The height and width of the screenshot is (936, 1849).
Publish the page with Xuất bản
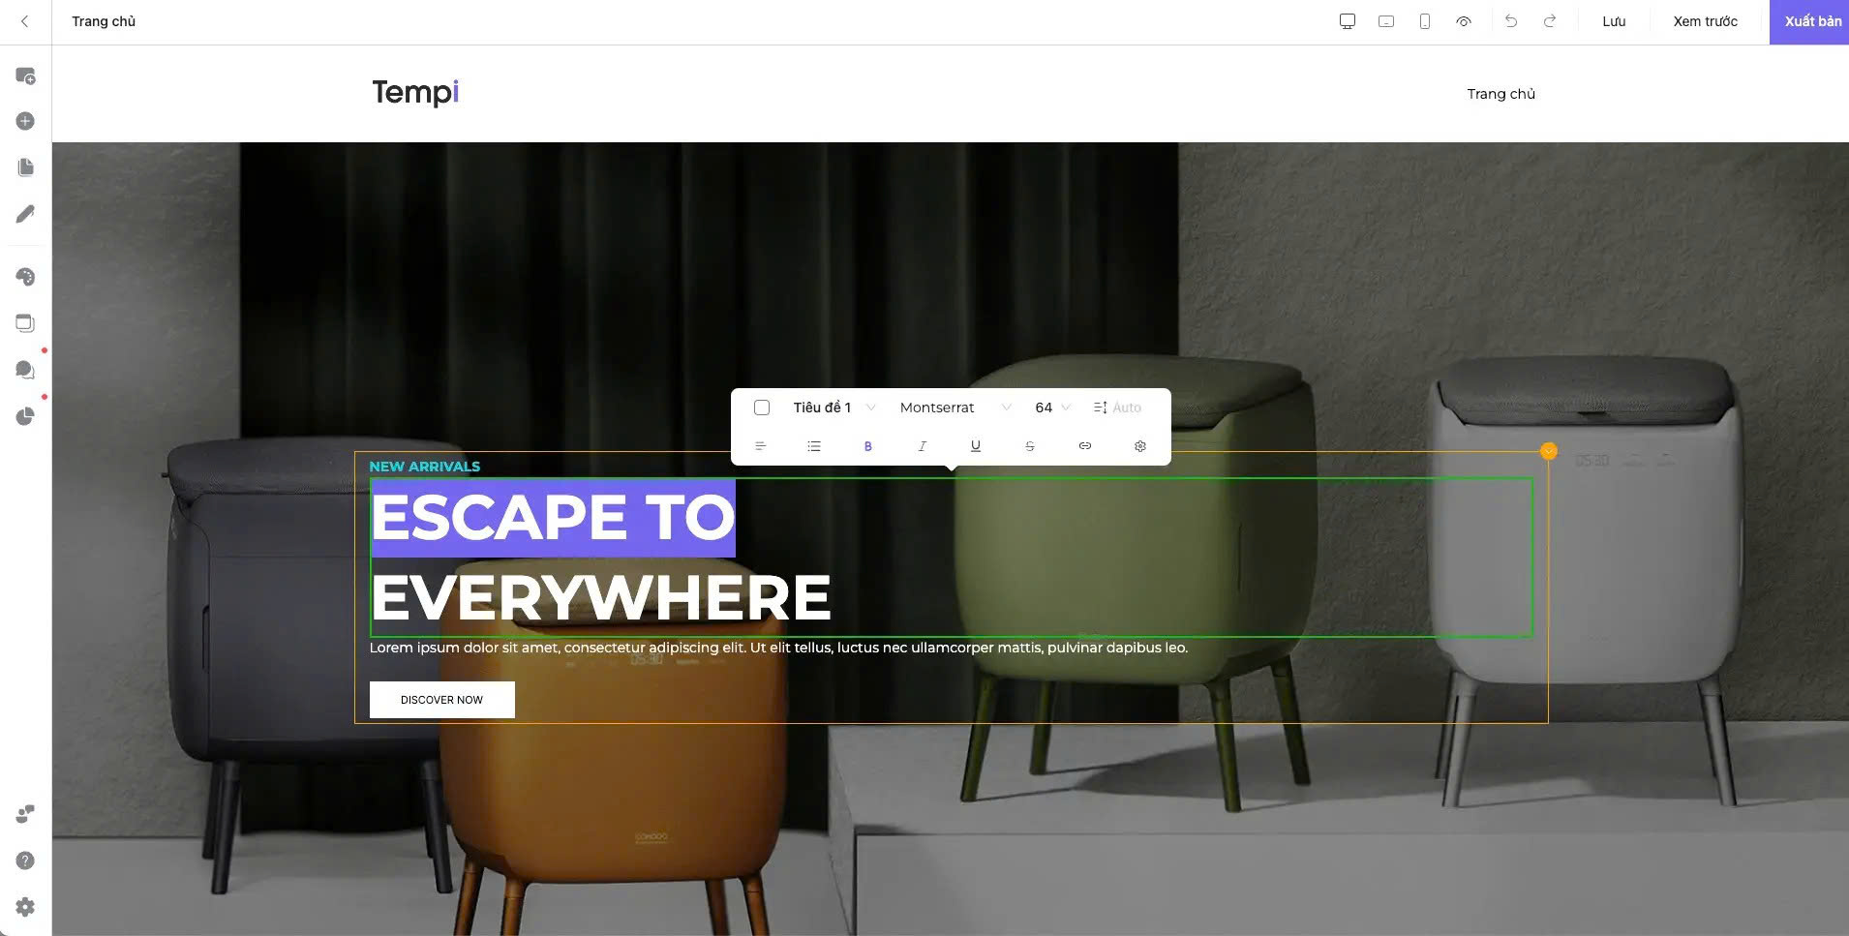click(x=1808, y=20)
